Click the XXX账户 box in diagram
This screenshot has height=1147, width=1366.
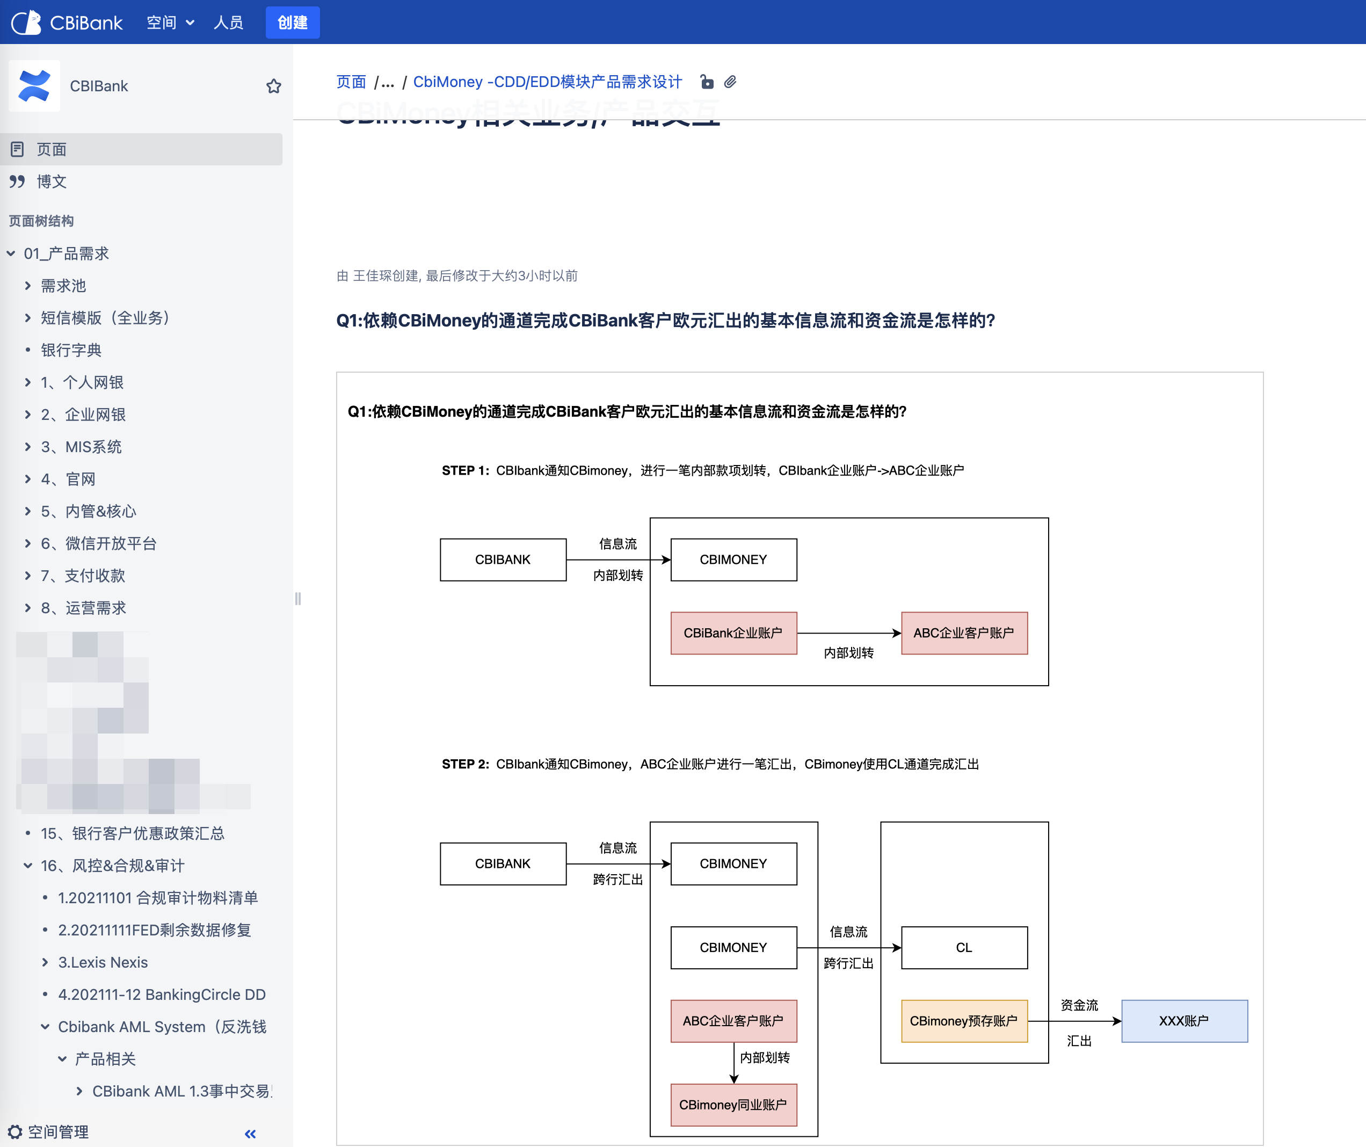coord(1185,1021)
